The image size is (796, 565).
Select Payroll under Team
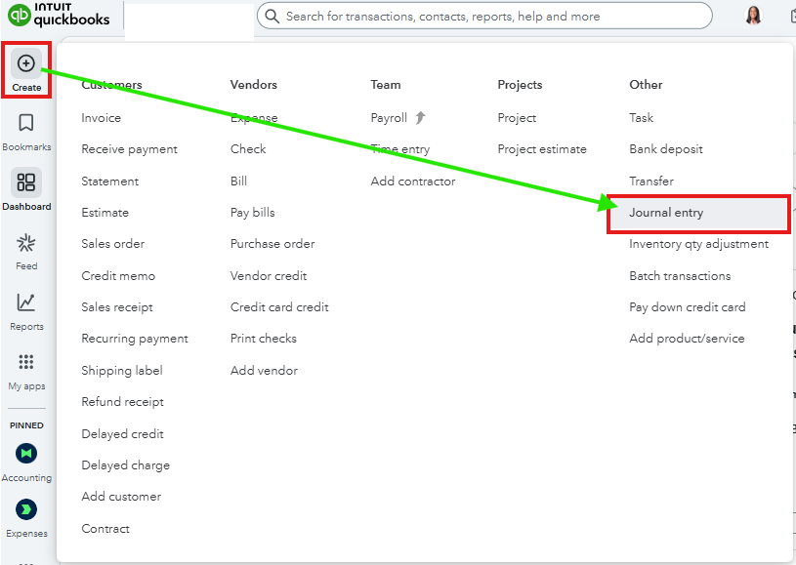click(389, 118)
